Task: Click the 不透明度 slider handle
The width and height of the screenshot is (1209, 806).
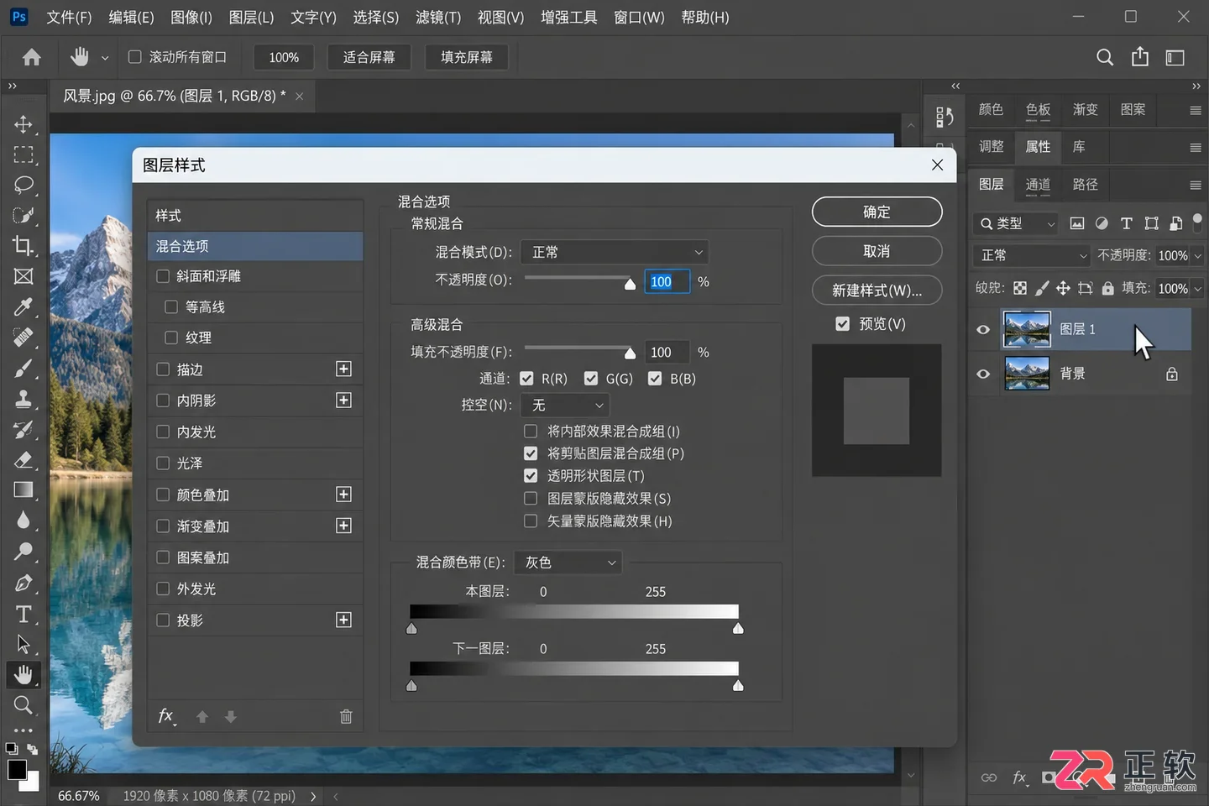Action: (x=630, y=284)
